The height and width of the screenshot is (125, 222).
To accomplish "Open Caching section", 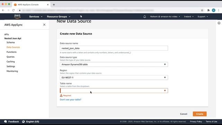I will (x=11, y=61).
